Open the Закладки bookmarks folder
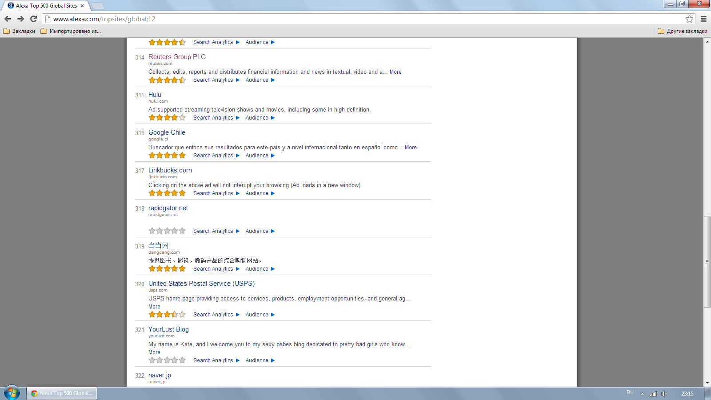This screenshot has width=711, height=400. pos(19,31)
